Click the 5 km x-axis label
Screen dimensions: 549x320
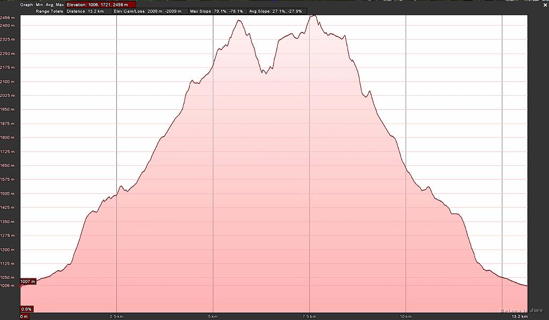213,316
